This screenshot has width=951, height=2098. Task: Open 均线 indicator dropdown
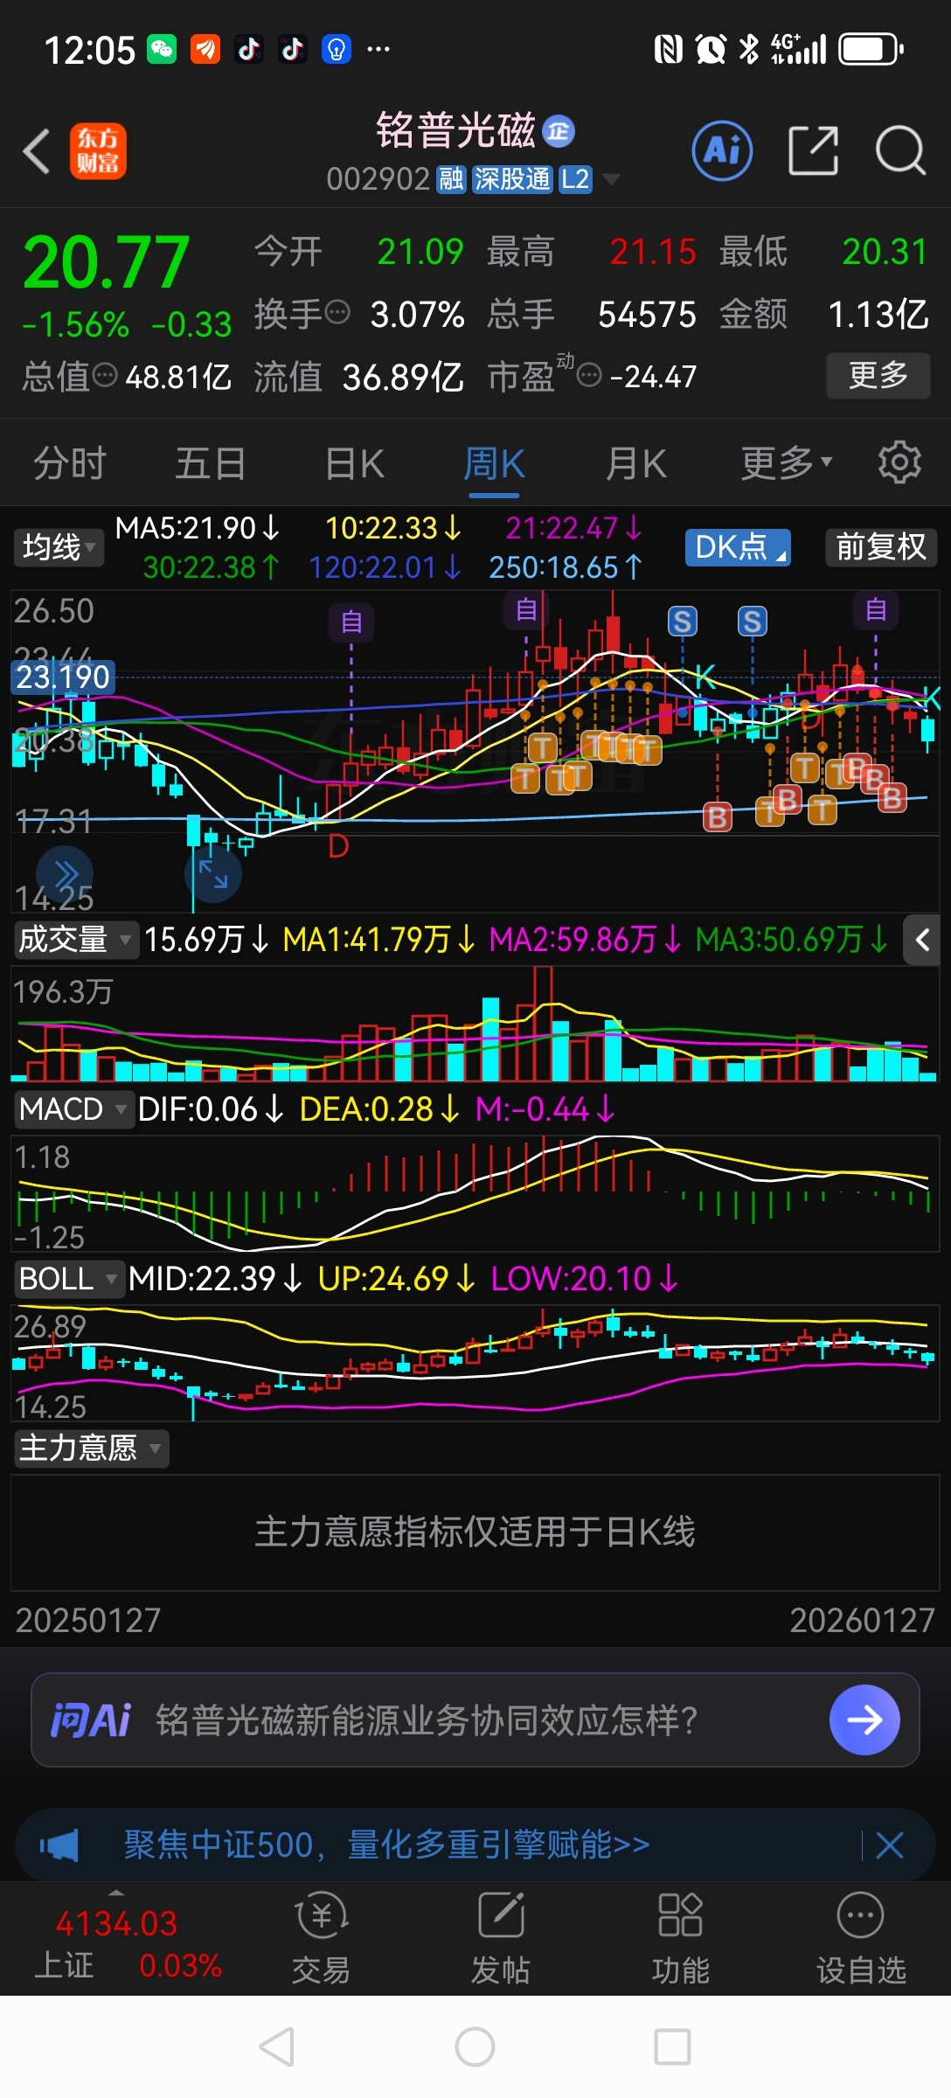point(58,547)
